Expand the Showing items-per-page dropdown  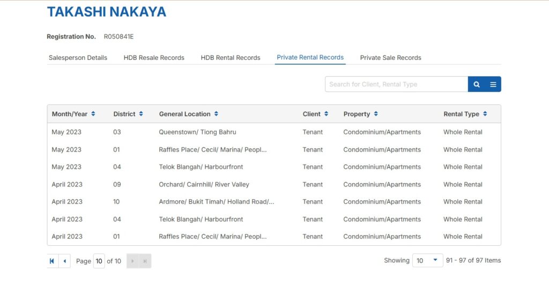pos(427,261)
